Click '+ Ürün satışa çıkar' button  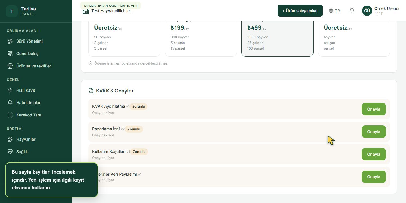point(300,11)
